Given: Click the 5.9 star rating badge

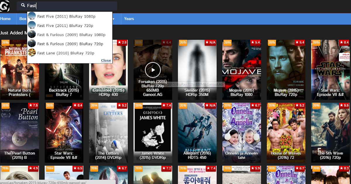Looking at the screenshot, I should tap(255, 169).
